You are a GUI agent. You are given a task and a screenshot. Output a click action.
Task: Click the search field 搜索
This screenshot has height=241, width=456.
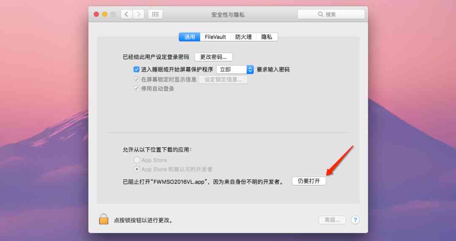pyautogui.click(x=331, y=14)
